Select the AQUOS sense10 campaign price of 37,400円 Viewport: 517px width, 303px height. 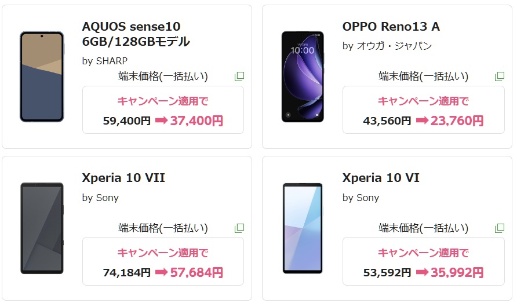pos(196,121)
